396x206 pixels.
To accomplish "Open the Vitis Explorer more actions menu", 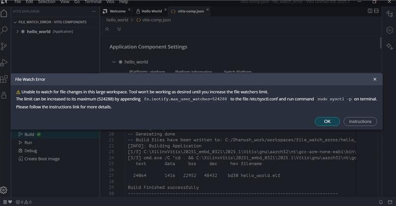I will point(94,11).
